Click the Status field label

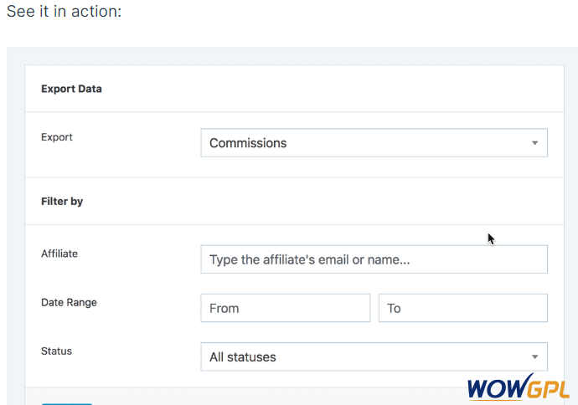56,351
